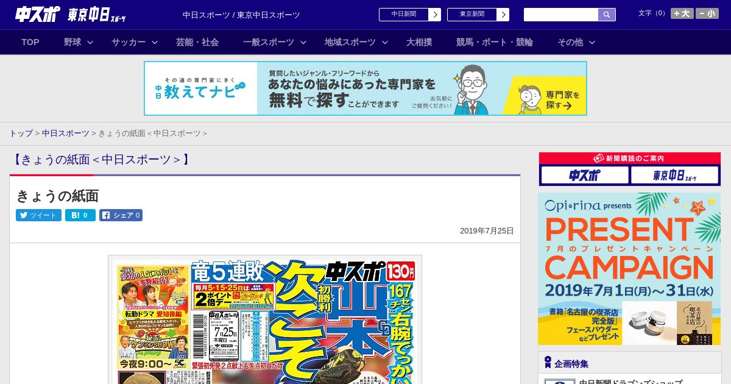This screenshot has height=384, width=731.
Task: Open the 東京新聞 link button
Action: click(x=478, y=15)
